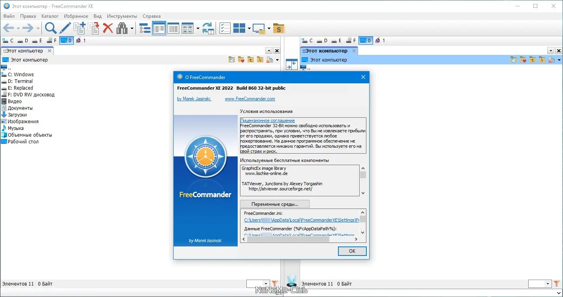
Task: Switch to list view mode in the toolbar
Action: (173, 28)
